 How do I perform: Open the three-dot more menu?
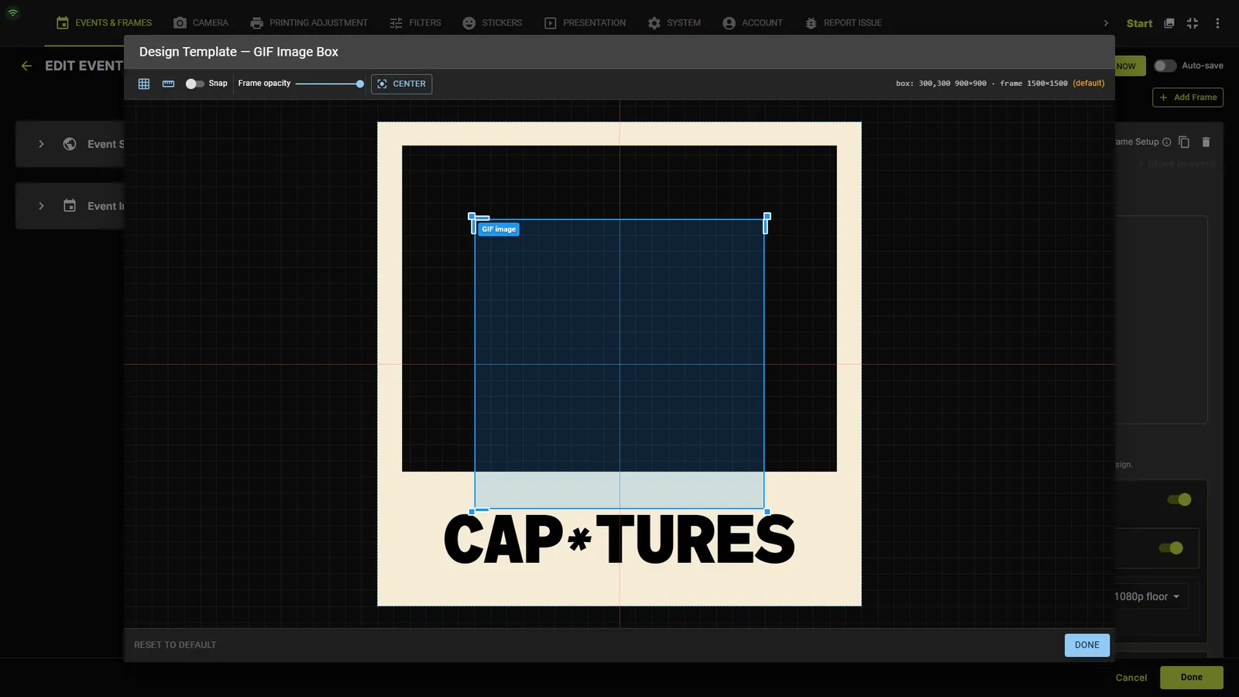[1217, 23]
